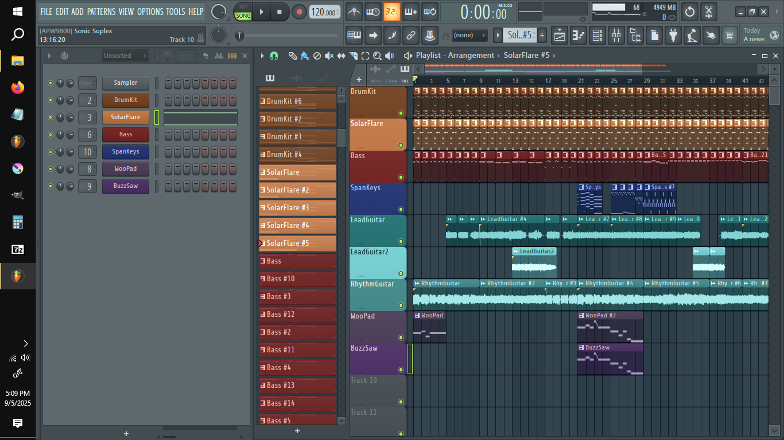Select the Bass #10 pattern in picker
Image resolution: width=784 pixels, height=440 pixels.
click(x=297, y=279)
